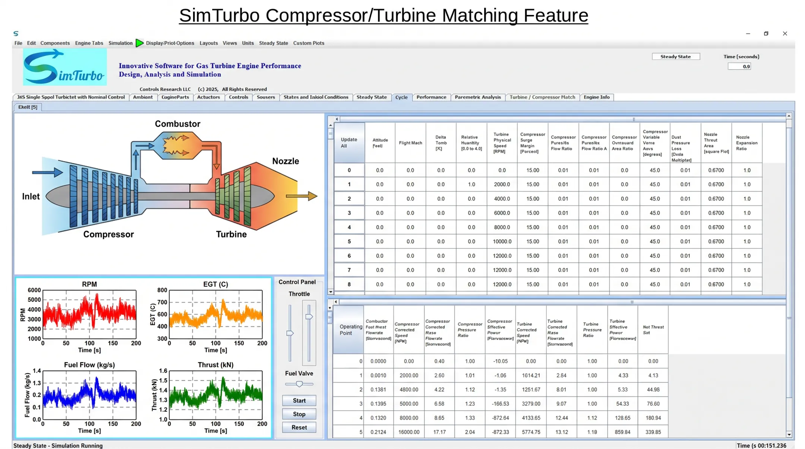
Task: Click the 0.2124 fuel flowrate cell
Action: (x=378, y=432)
